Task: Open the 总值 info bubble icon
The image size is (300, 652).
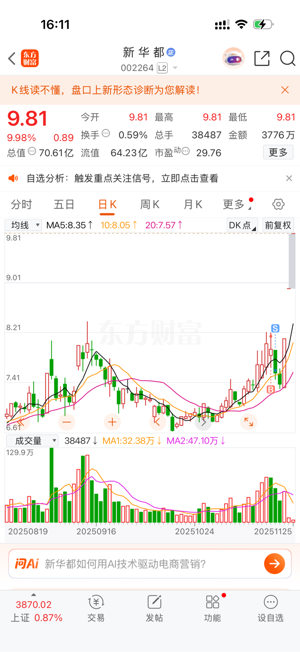Action: coord(32,151)
